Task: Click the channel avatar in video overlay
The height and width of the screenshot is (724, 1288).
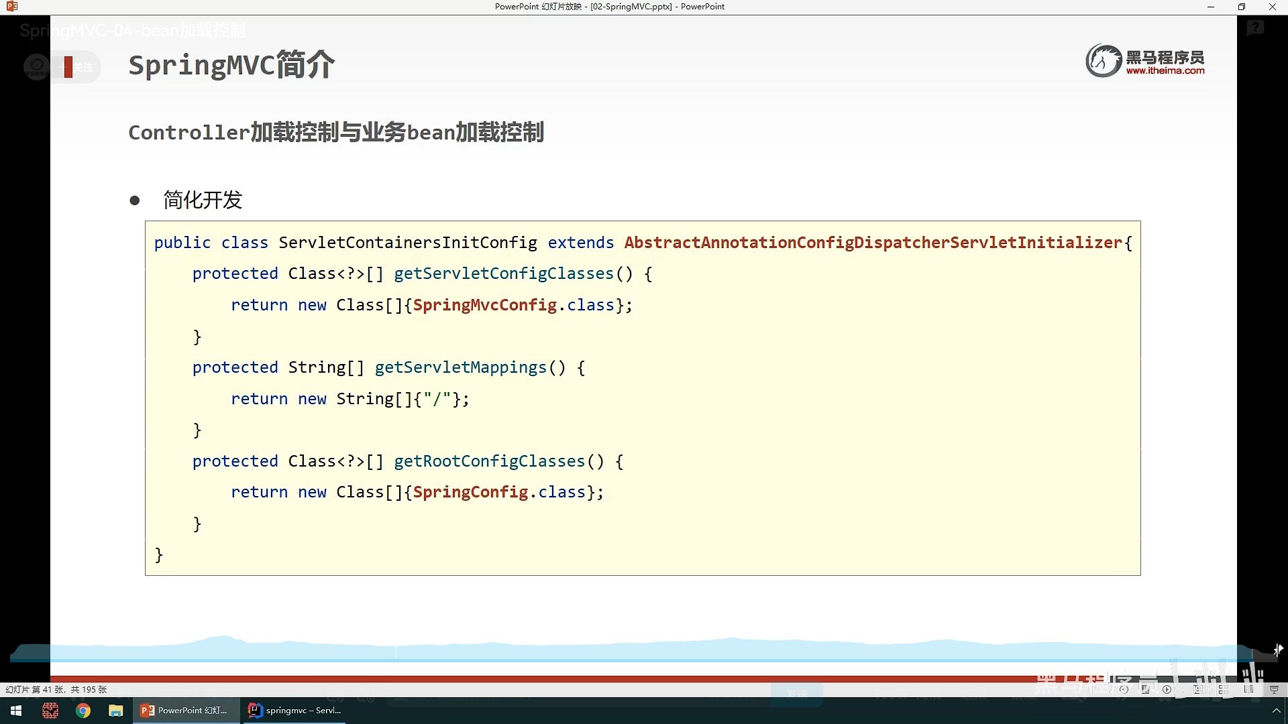Action: pyautogui.click(x=36, y=66)
